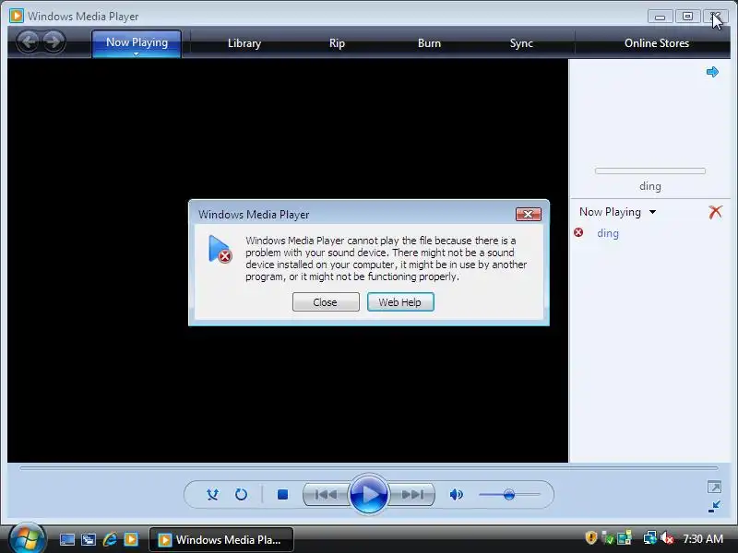The image size is (738, 553).
Task: Launch Media Player from Quick Launch
Action: coord(131,539)
